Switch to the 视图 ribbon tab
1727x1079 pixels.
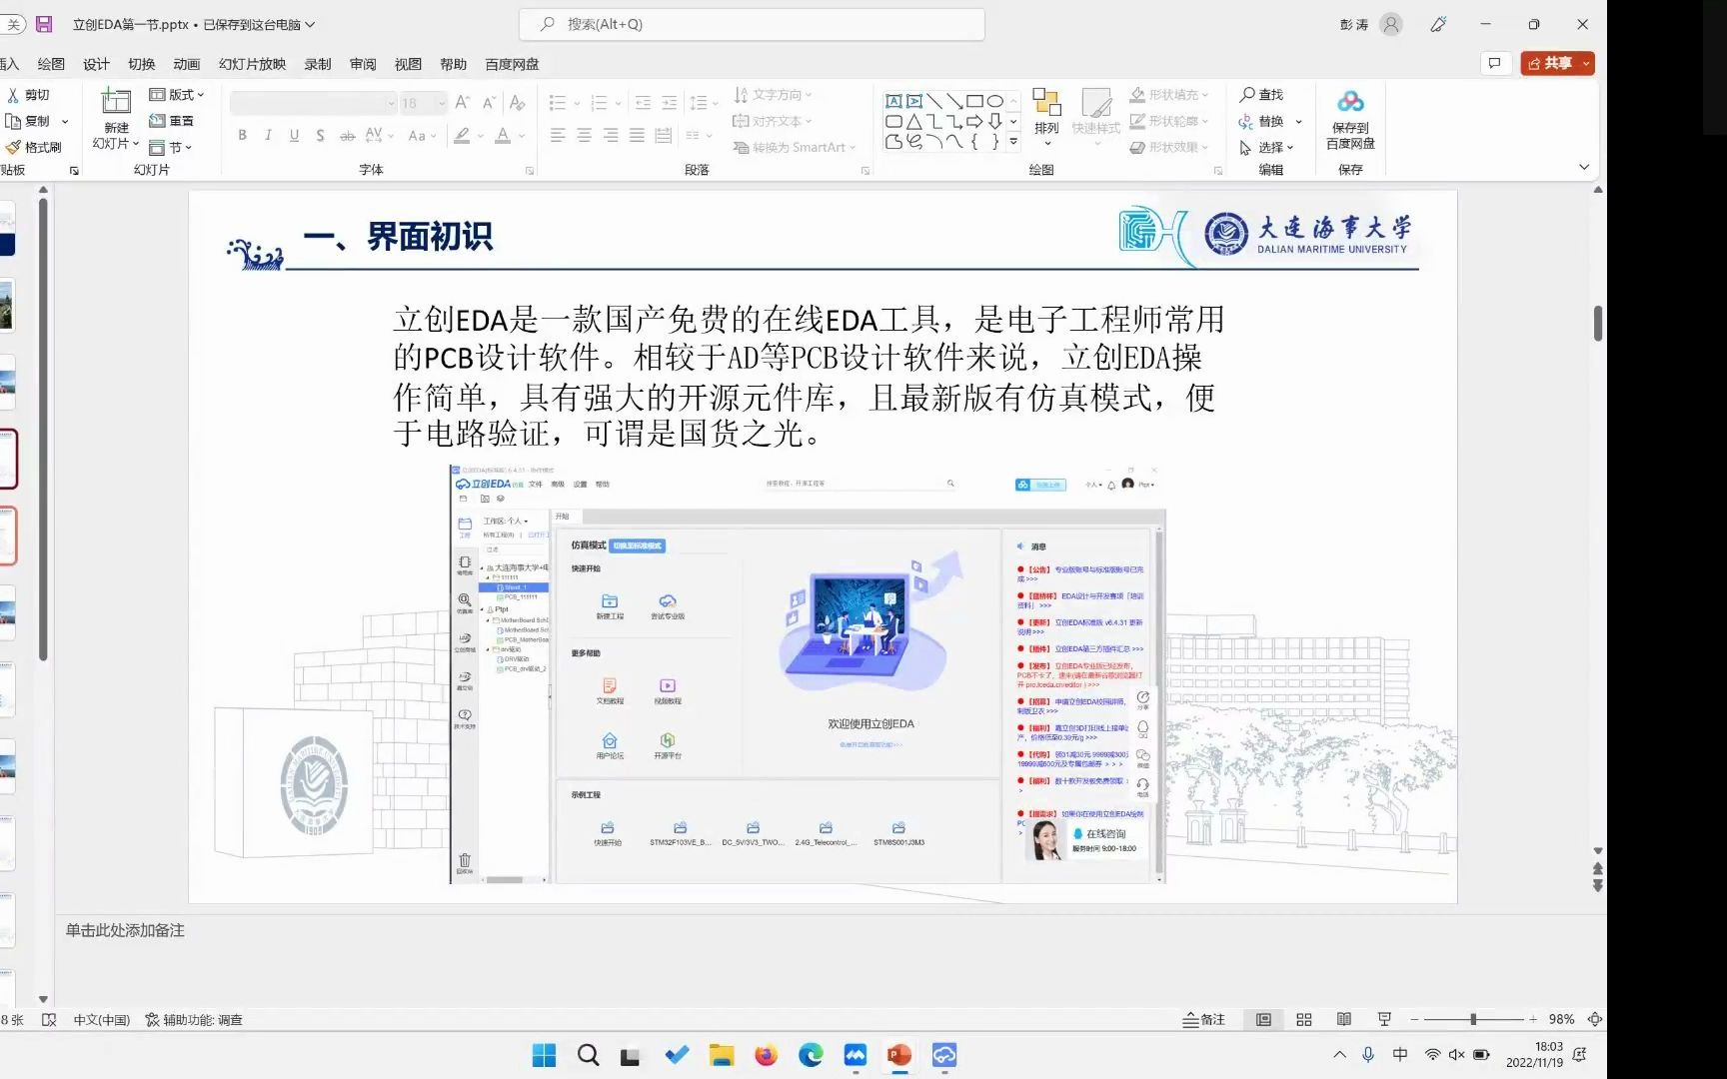coord(408,63)
